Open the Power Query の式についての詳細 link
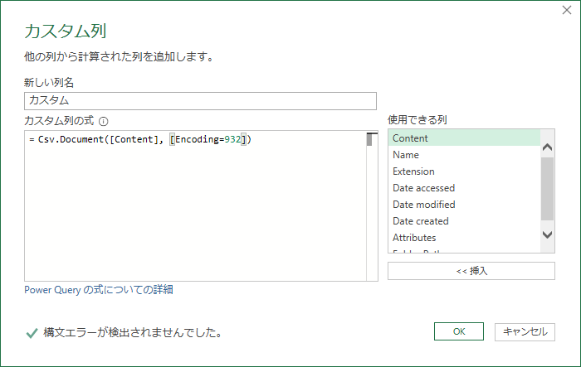Viewport: 581px width, 367px height. pyautogui.click(x=99, y=290)
